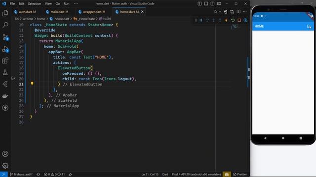Click the yellow Copilot status icon
Viewport: 316px width, 177px height.
click(227, 174)
